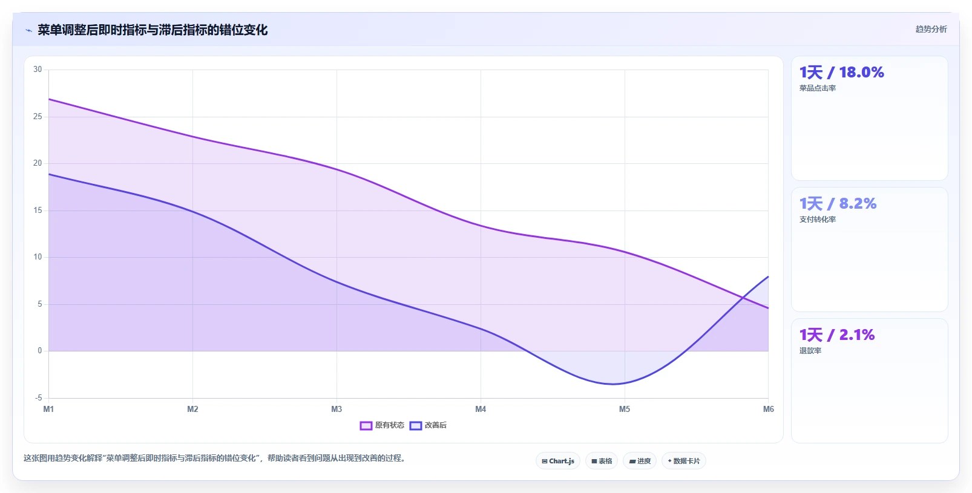This screenshot has width=972, height=493.
Task: Select the 表格 tag
Action: [602, 461]
